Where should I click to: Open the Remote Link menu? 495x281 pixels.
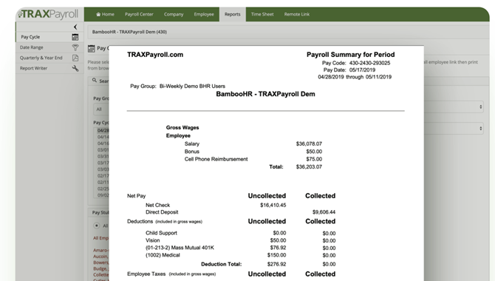tap(297, 14)
